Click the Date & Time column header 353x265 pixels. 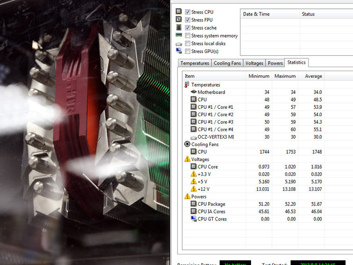click(270, 14)
